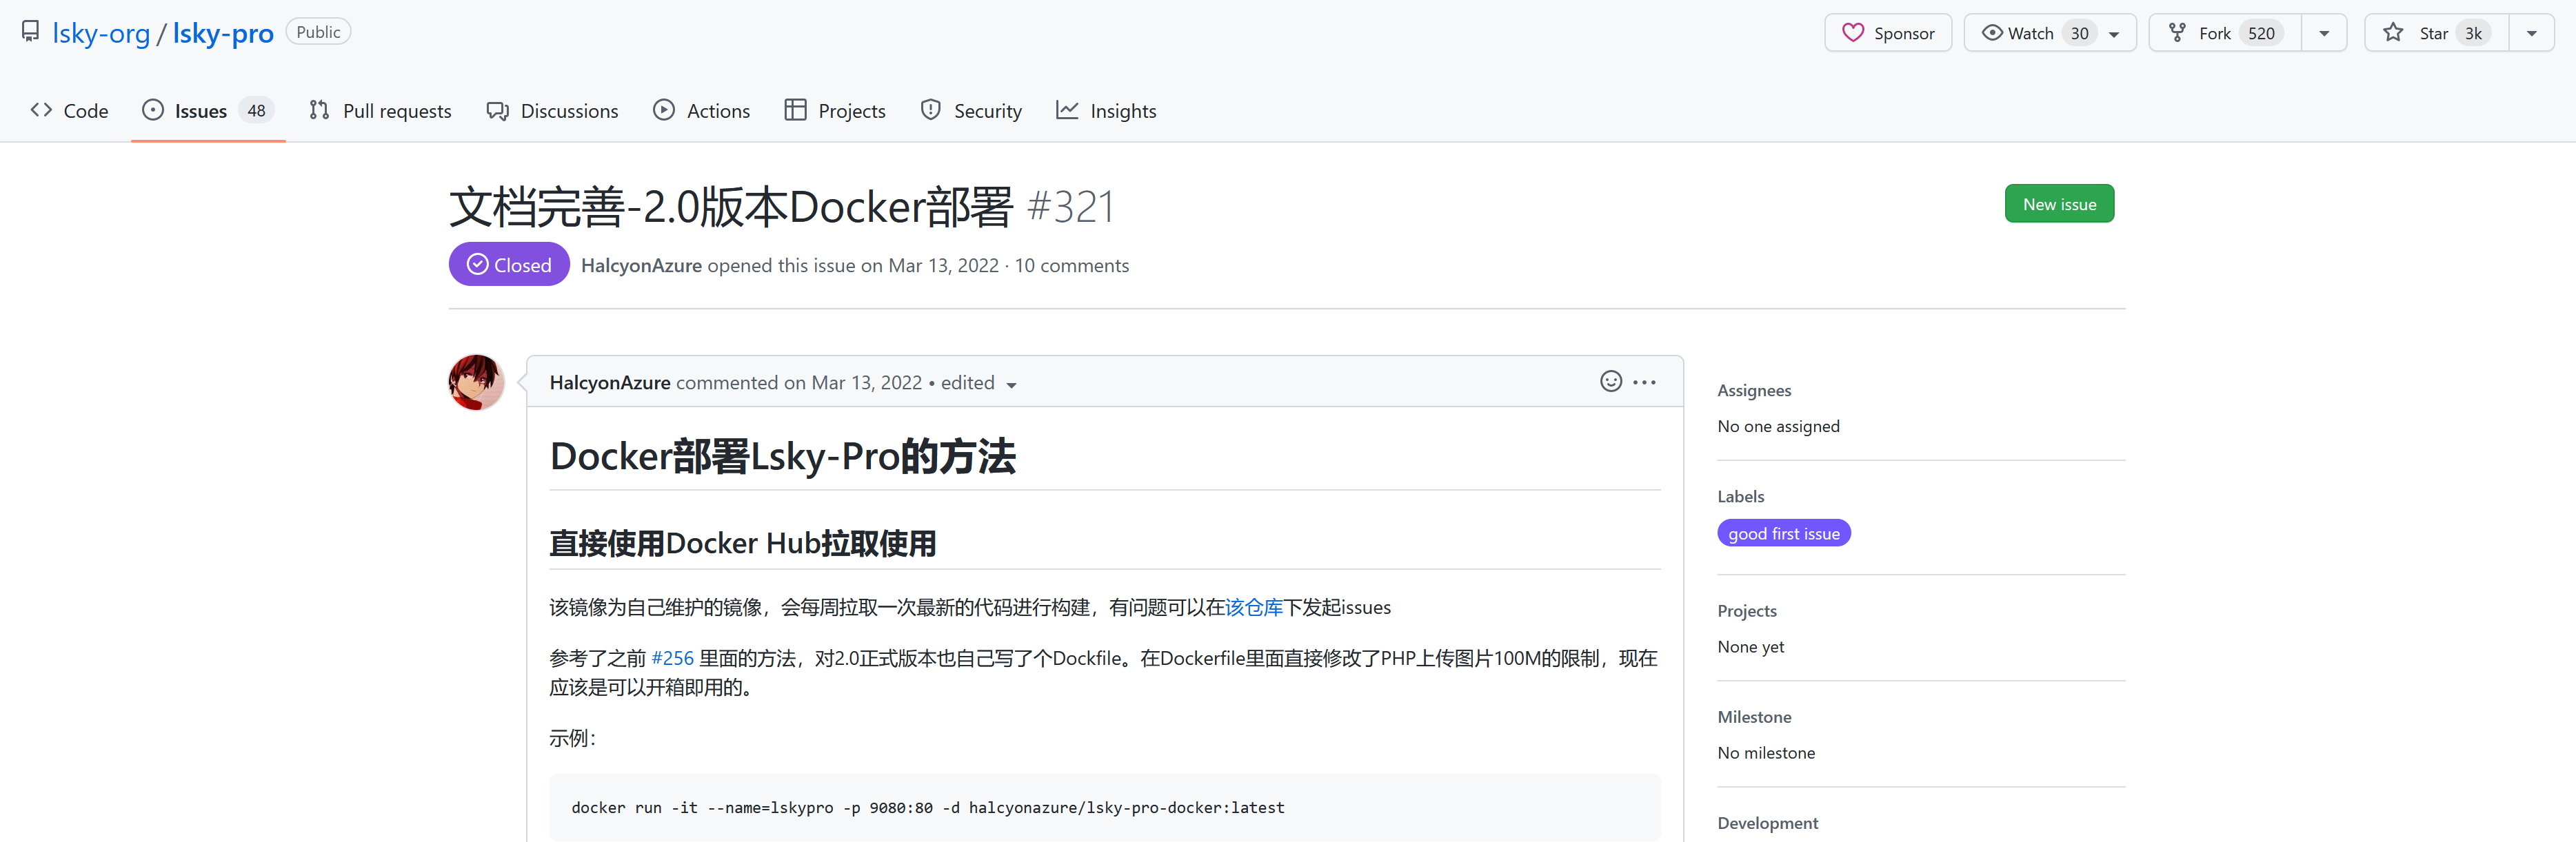Open HalcyonAzure author link in comment header

(x=610, y=382)
